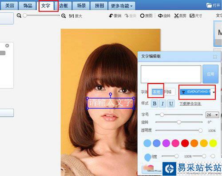
Task: Click the 撤销 undo icon
Action: coord(111,16)
